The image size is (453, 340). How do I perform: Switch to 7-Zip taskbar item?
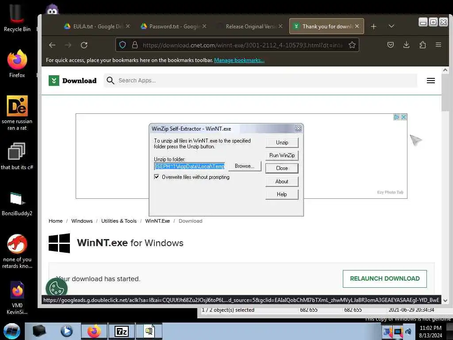(x=122, y=331)
